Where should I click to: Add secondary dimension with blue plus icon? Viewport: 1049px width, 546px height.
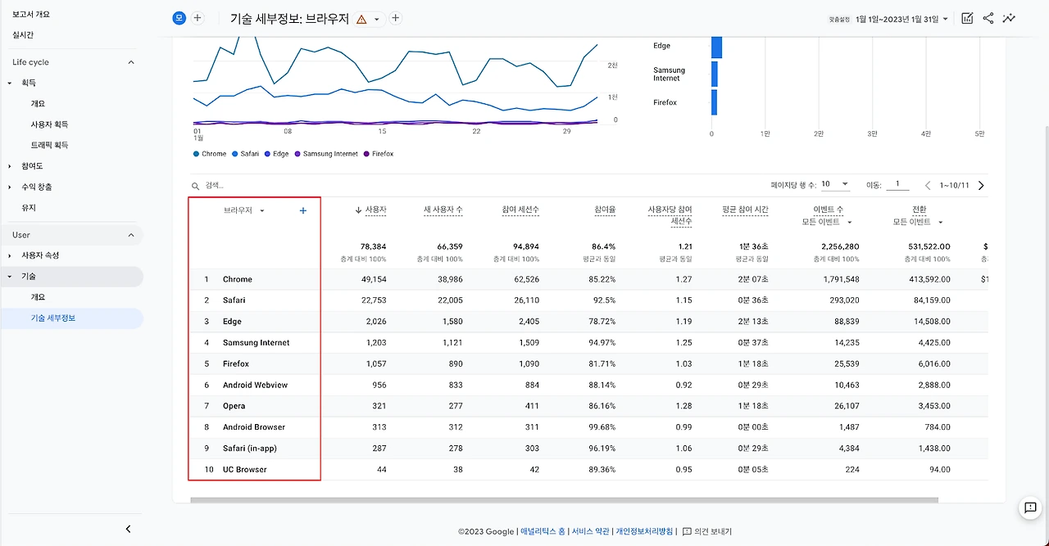tap(303, 210)
